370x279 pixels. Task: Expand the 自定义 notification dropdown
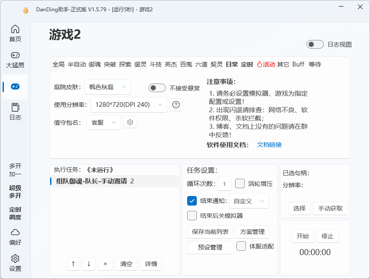point(249,201)
